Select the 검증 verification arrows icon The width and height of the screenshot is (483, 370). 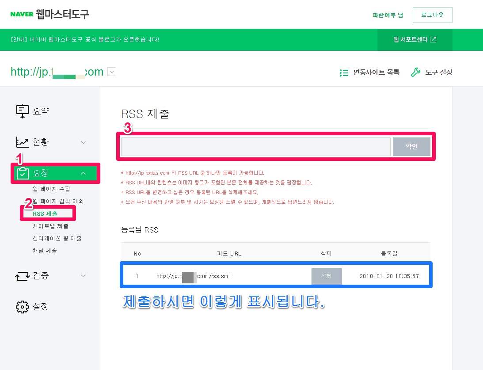pos(22,275)
